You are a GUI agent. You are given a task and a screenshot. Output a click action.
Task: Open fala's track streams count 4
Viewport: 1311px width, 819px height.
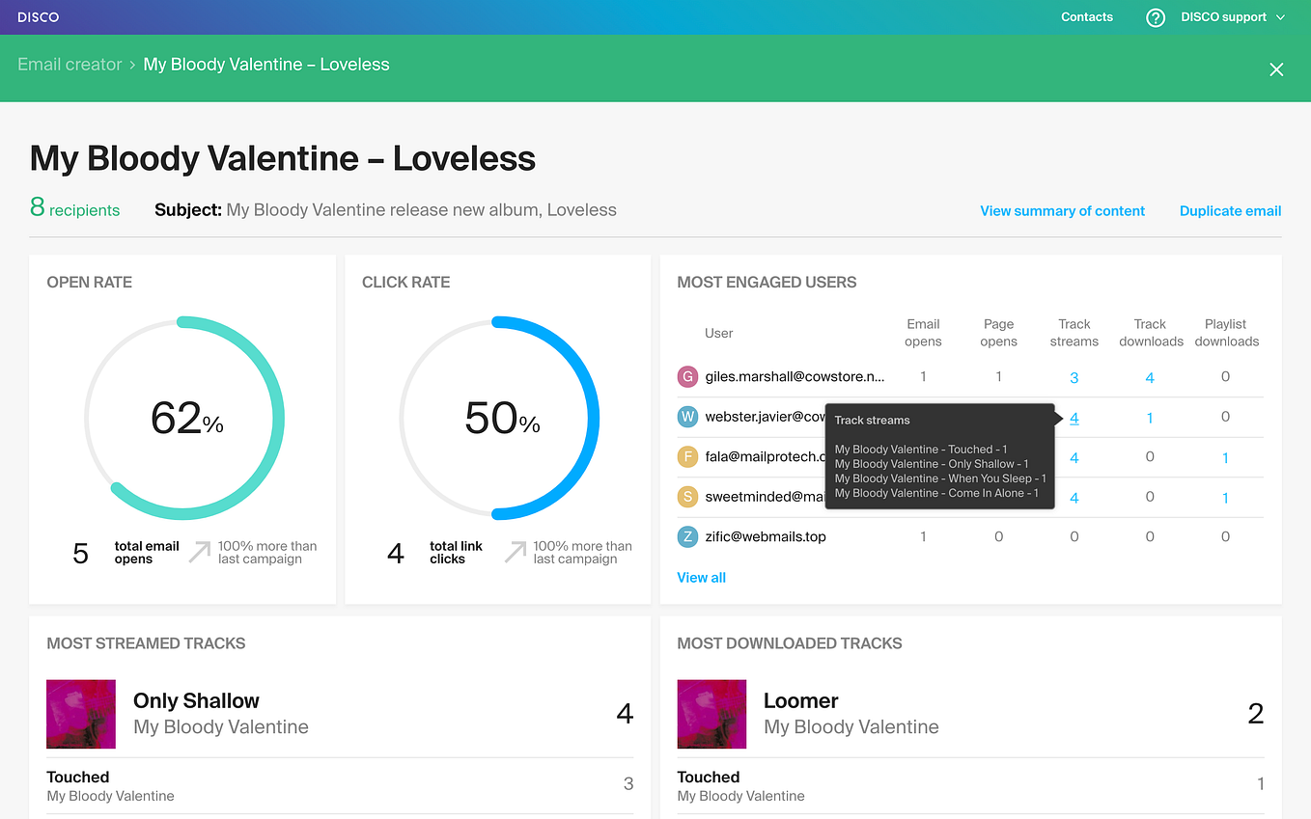tap(1074, 458)
